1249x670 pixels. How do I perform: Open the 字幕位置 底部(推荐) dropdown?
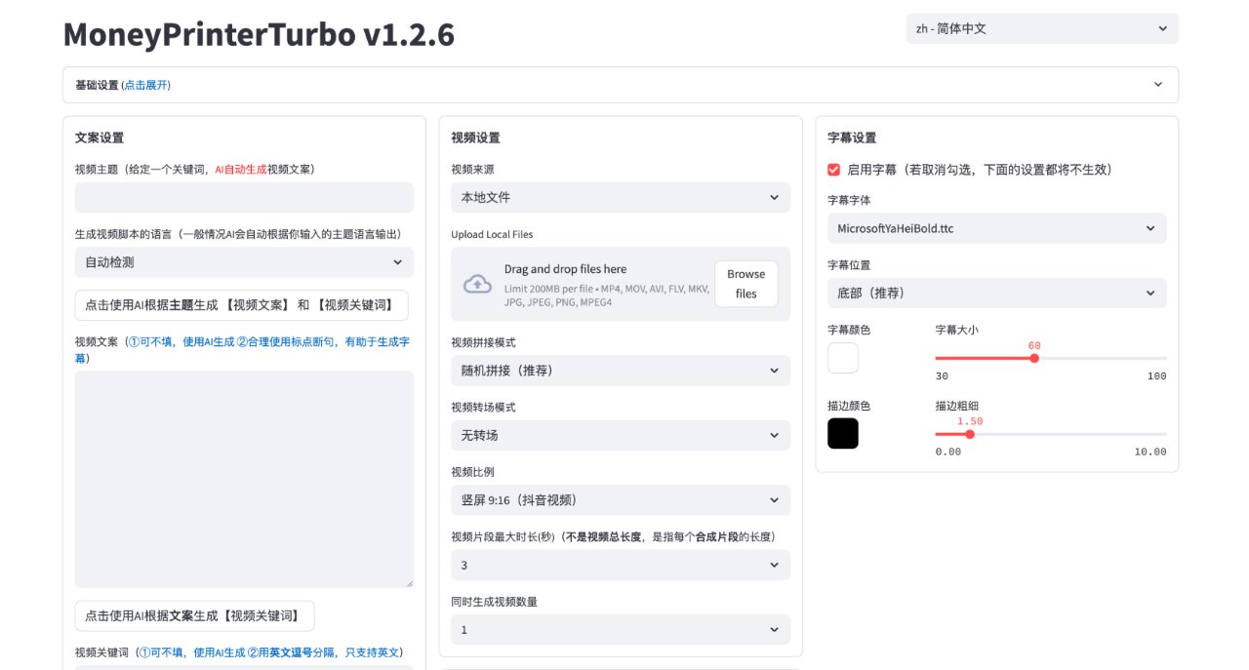pos(996,293)
